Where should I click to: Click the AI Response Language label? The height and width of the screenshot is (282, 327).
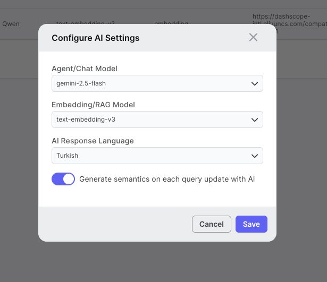[93, 141]
